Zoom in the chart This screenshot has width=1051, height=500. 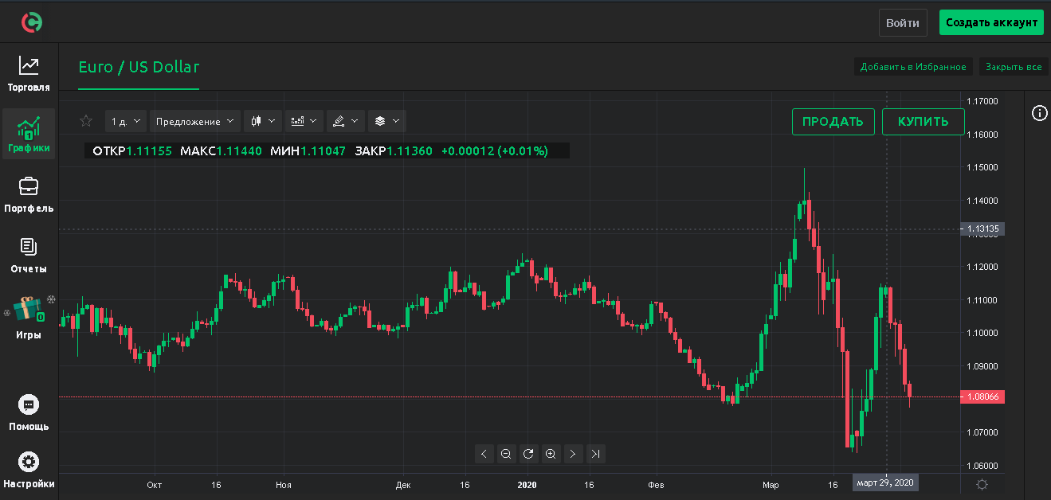551,454
